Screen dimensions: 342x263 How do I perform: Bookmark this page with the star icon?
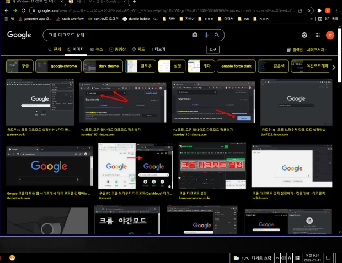click(309, 10)
